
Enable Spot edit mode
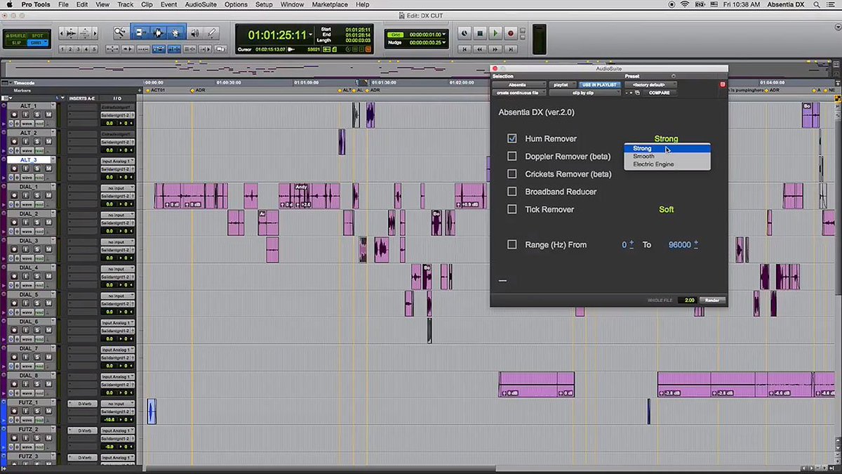(38, 36)
